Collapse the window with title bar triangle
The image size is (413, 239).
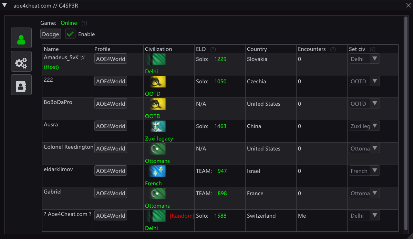(x=4, y=5)
